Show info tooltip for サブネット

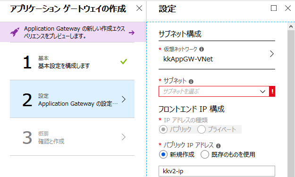191,82
